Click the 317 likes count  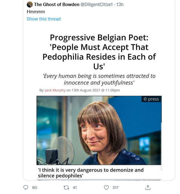116,188
